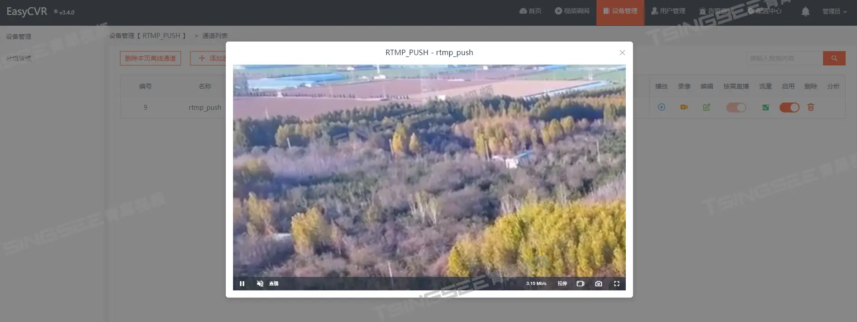Edit the rtmp_push channel via pencil icon
The height and width of the screenshot is (322, 857).
click(x=707, y=107)
